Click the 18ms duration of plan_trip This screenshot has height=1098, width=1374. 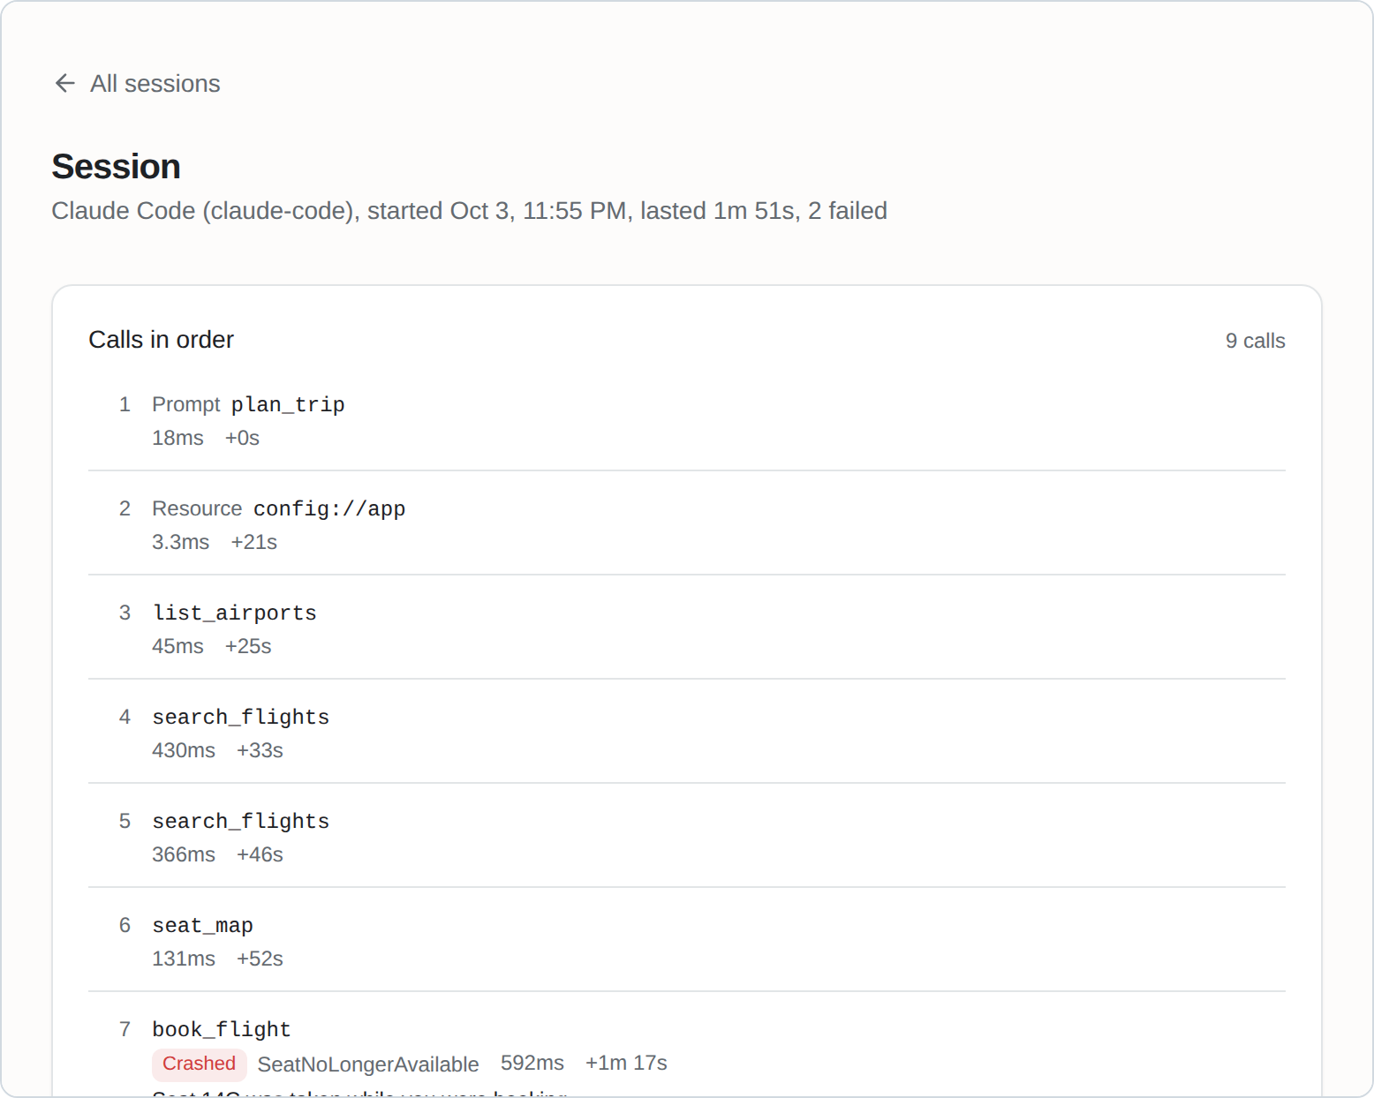coord(177,438)
